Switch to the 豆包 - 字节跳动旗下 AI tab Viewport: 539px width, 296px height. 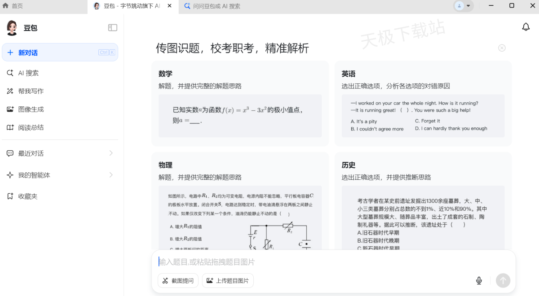pos(133,6)
